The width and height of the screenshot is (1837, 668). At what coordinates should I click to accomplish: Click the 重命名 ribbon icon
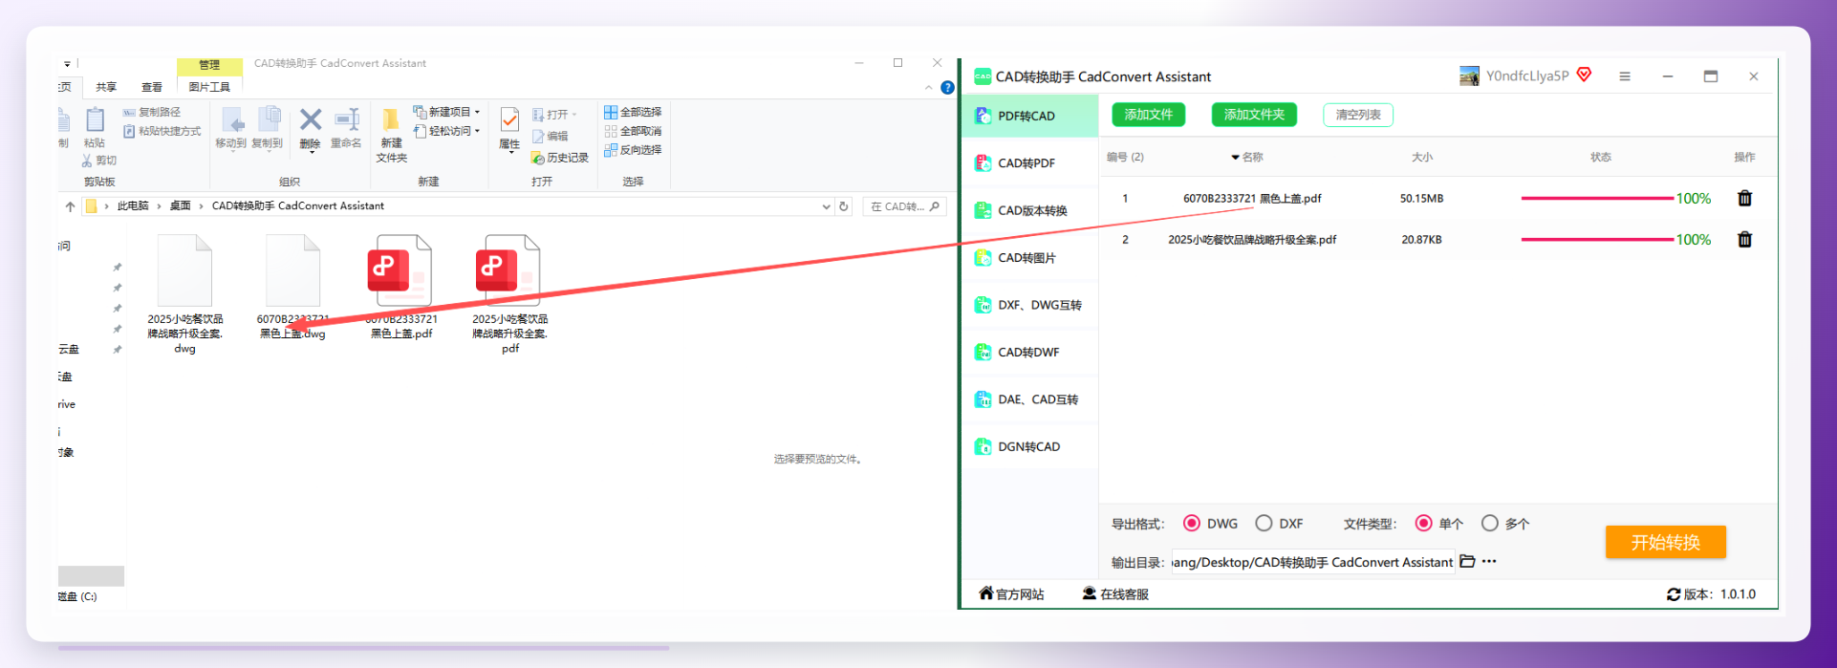pos(346,119)
